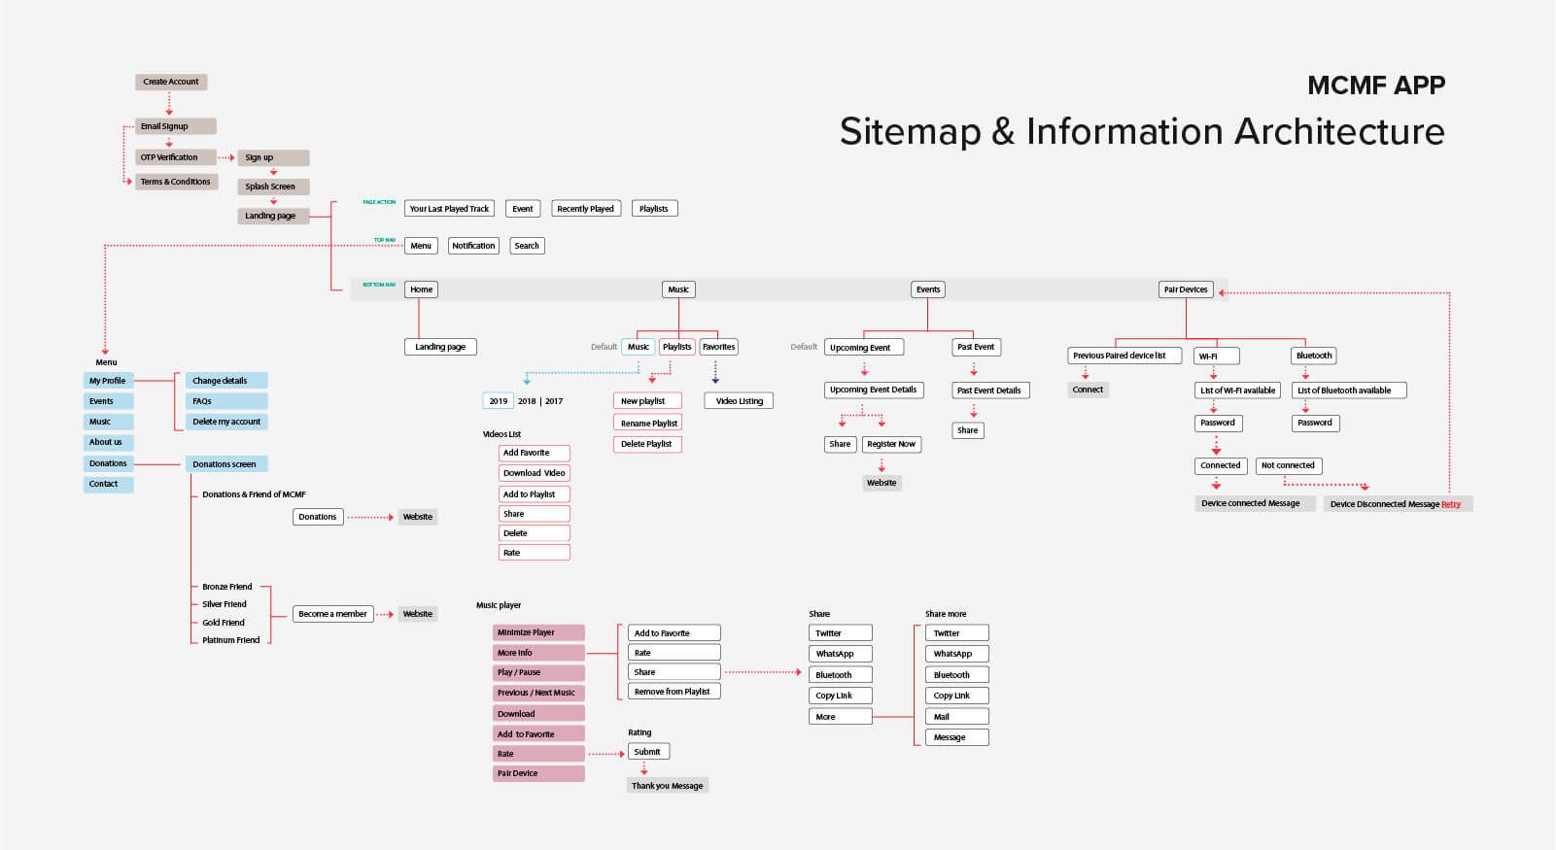The height and width of the screenshot is (850, 1556).
Task: Click the red Retry link
Action: click(x=1451, y=504)
